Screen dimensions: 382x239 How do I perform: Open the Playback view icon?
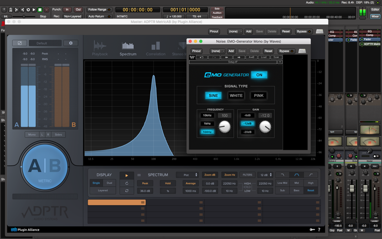pyautogui.click(x=100, y=48)
